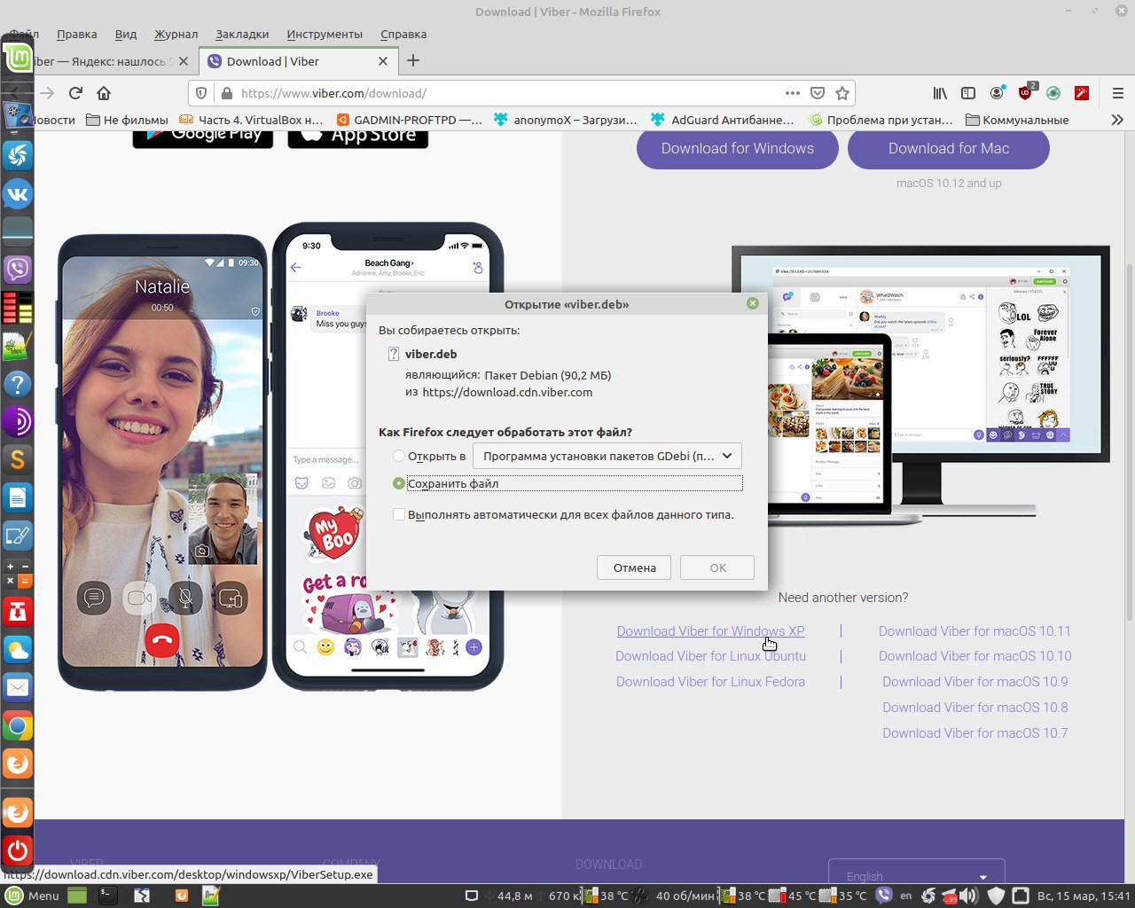
Task: Open volume control in tray
Action: 968,896
